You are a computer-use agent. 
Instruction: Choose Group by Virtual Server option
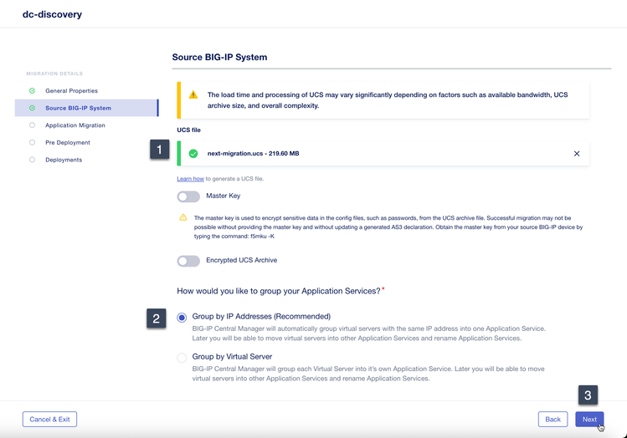(x=182, y=358)
